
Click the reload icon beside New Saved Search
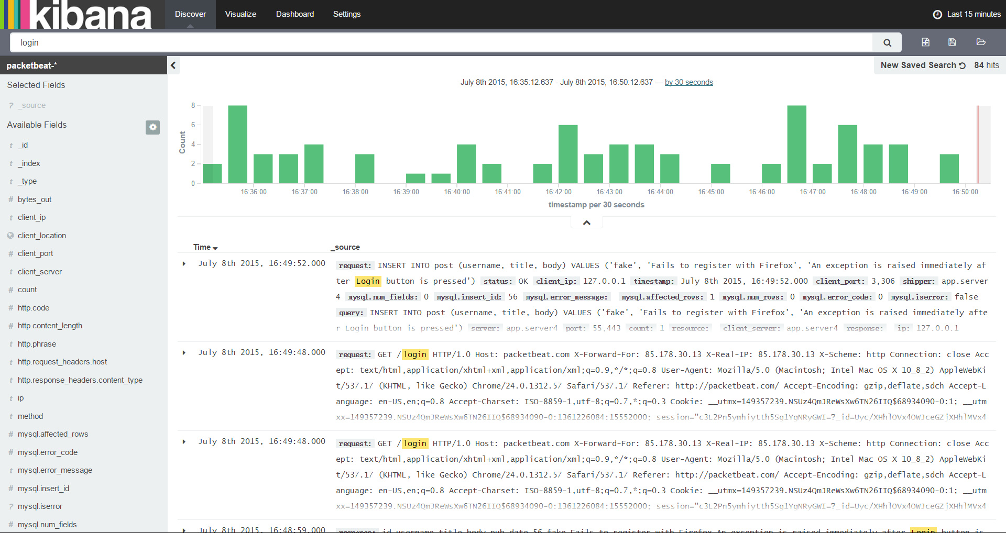(962, 65)
